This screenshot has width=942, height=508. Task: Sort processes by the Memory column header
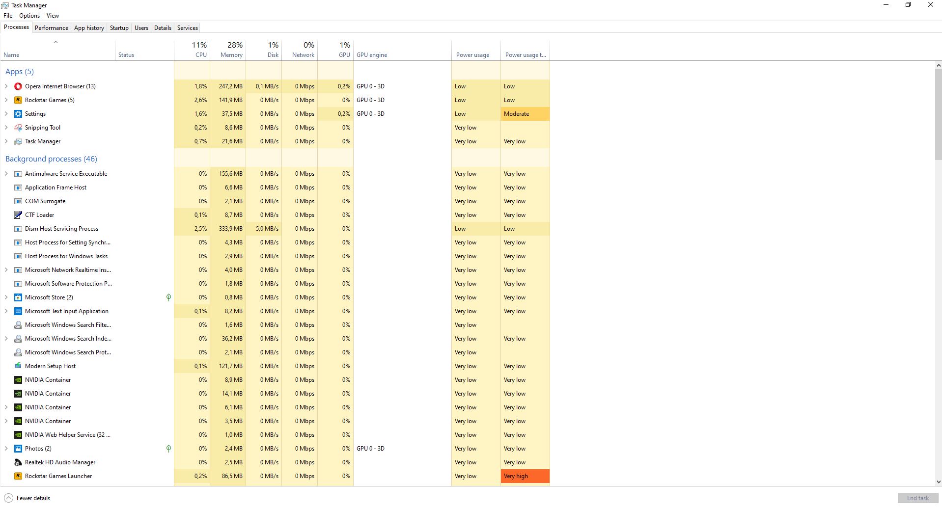click(x=228, y=50)
